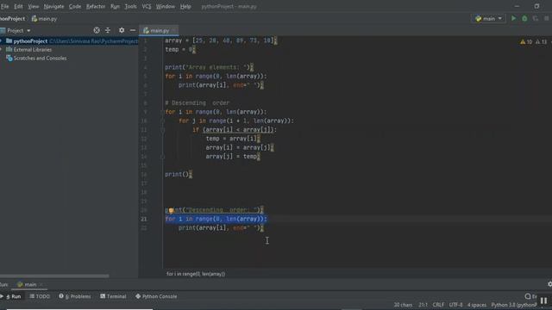
Task: Open the main run configuration dropdown
Action: 488,18
